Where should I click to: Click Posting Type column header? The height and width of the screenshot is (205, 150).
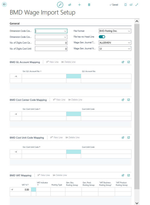57,185
